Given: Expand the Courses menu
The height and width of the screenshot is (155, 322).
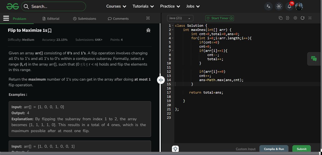Looking at the screenshot, I should pyautogui.click(x=116, y=6).
